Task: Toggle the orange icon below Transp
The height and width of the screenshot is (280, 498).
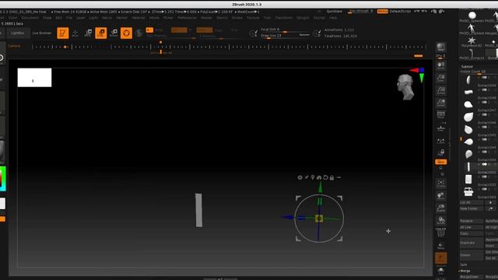Action: [440, 258]
